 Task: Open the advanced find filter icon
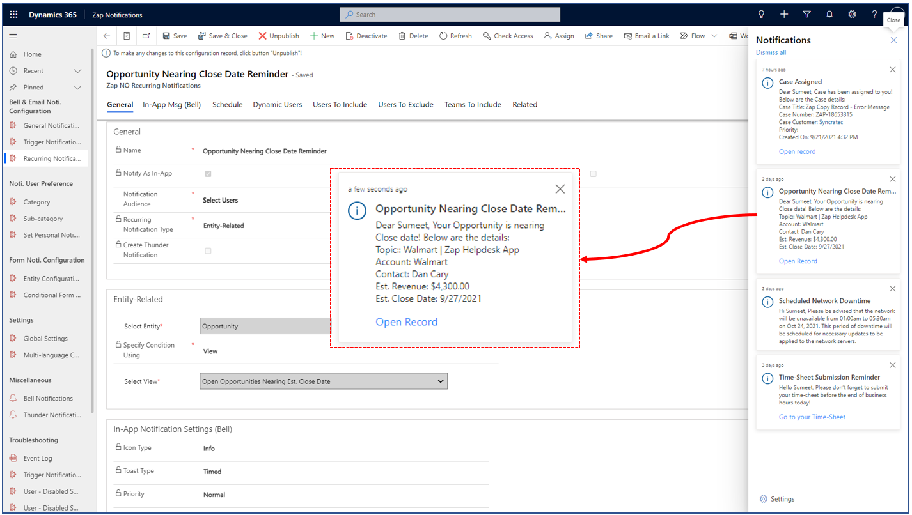click(x=806, y=14)
